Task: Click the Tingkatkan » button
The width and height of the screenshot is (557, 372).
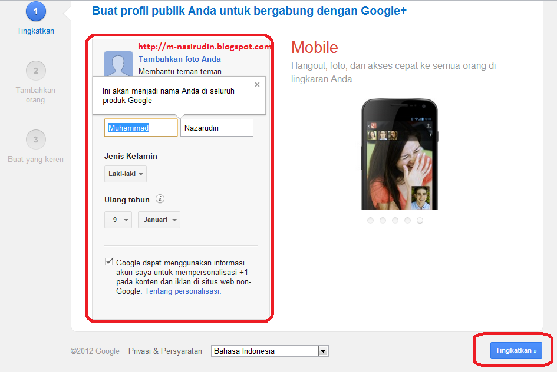Action: pos(516,350)
